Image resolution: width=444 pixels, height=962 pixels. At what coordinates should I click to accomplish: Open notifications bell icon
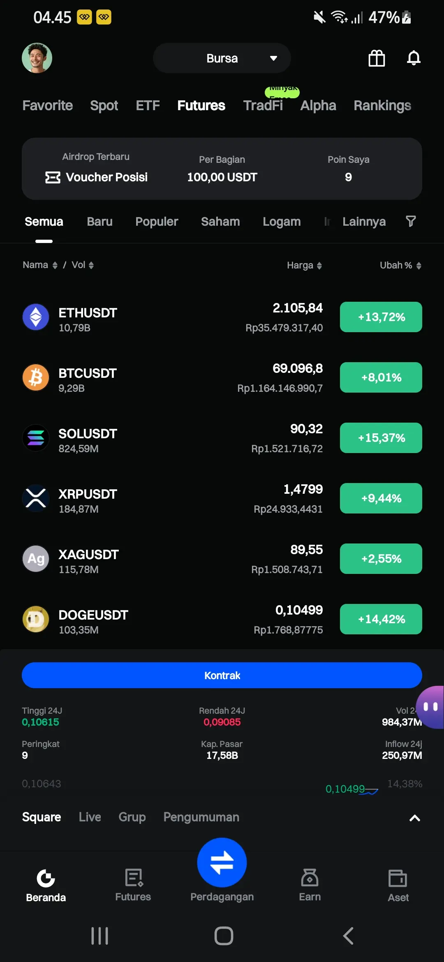click(x=414, y=58)
